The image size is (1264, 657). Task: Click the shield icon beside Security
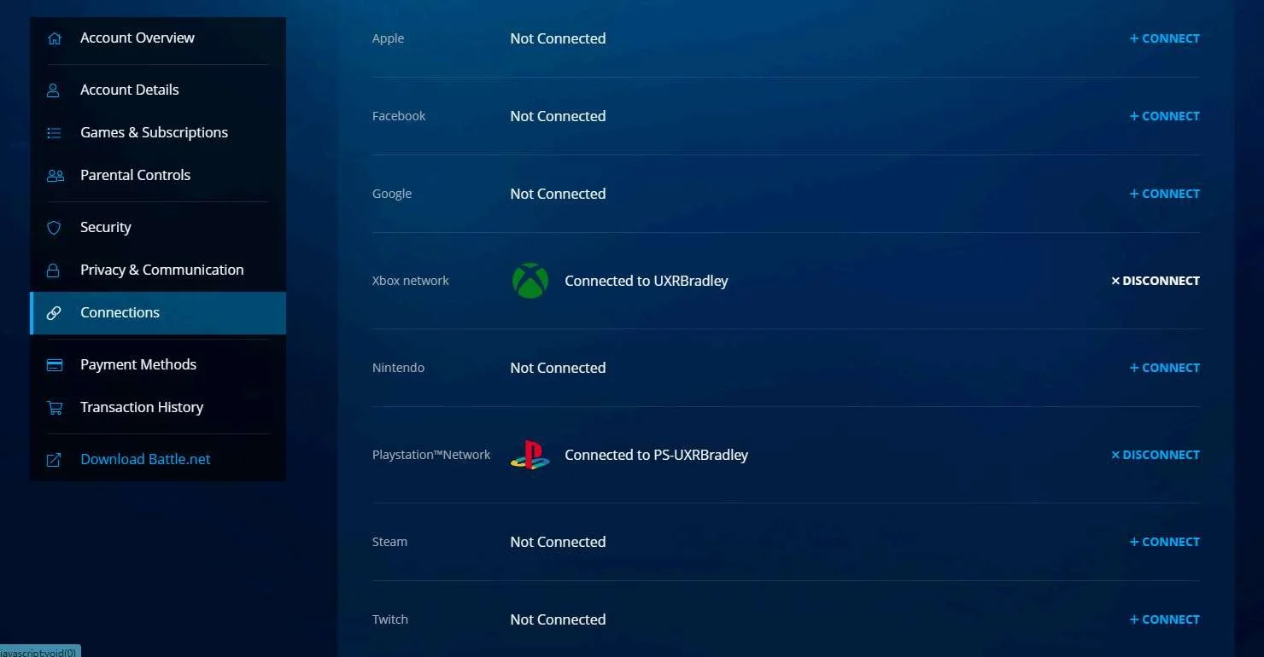[x=54, y=228]
